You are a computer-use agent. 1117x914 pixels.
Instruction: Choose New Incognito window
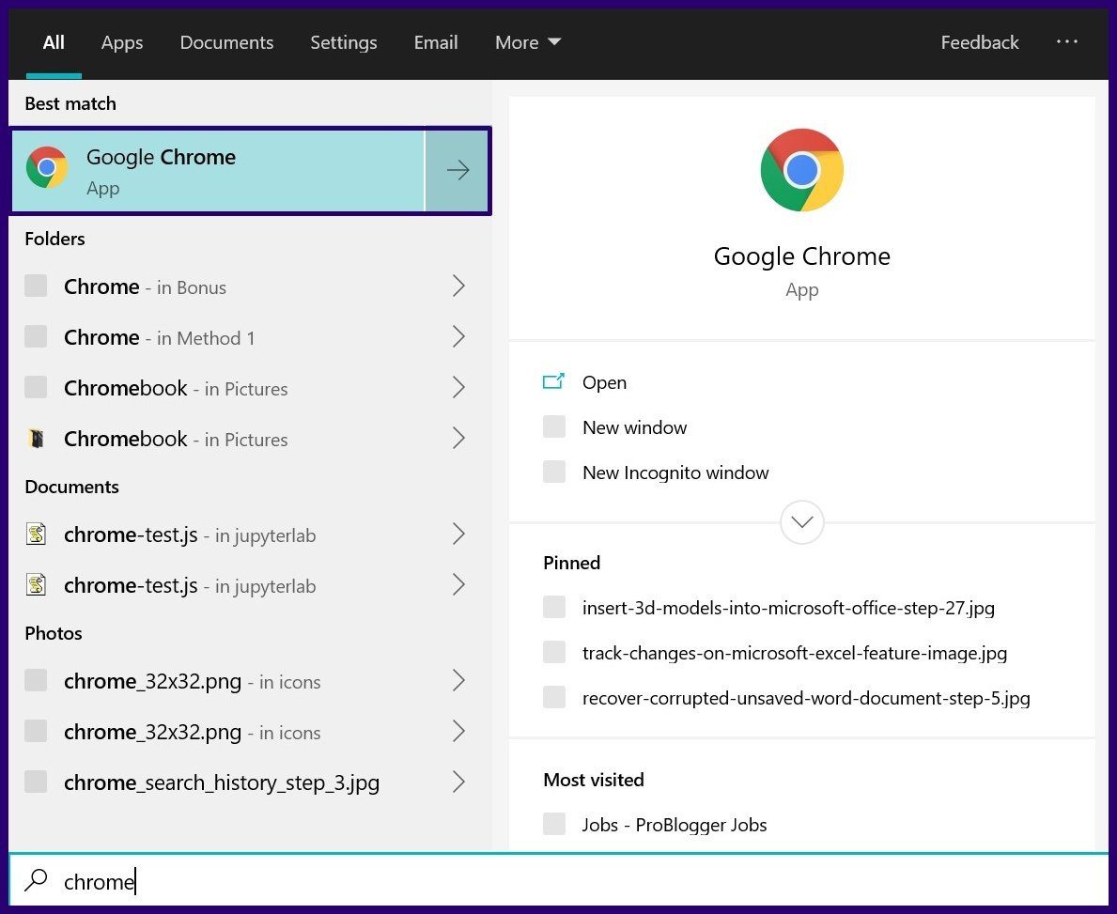point(675,472)
